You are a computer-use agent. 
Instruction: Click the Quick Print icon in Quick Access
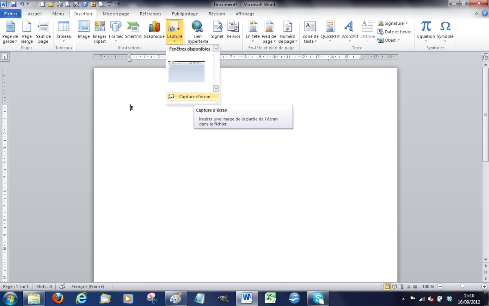[x=59, y=4]
